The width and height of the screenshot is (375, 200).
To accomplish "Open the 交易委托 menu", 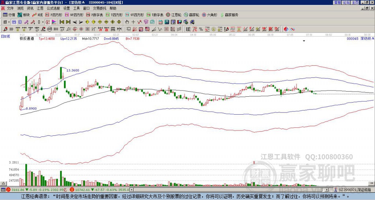I will click(x=99, y=8).
